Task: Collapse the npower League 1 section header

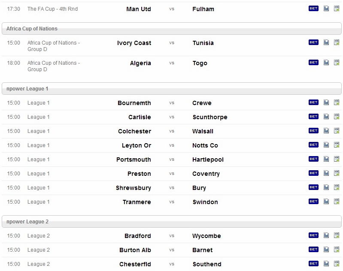Action: (172, 89)
